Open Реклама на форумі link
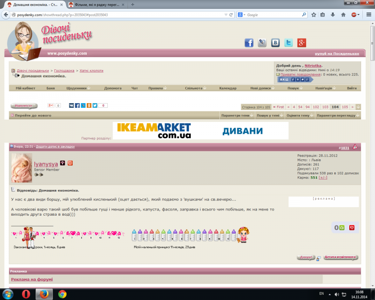The height and width of the screenshot is (300, 375). pyautogui.click(x=32, y=279)
